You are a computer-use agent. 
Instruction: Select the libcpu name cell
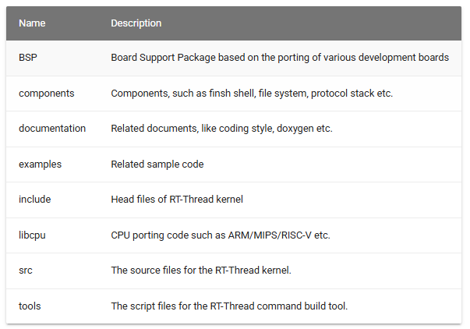[x=34, y=235]
